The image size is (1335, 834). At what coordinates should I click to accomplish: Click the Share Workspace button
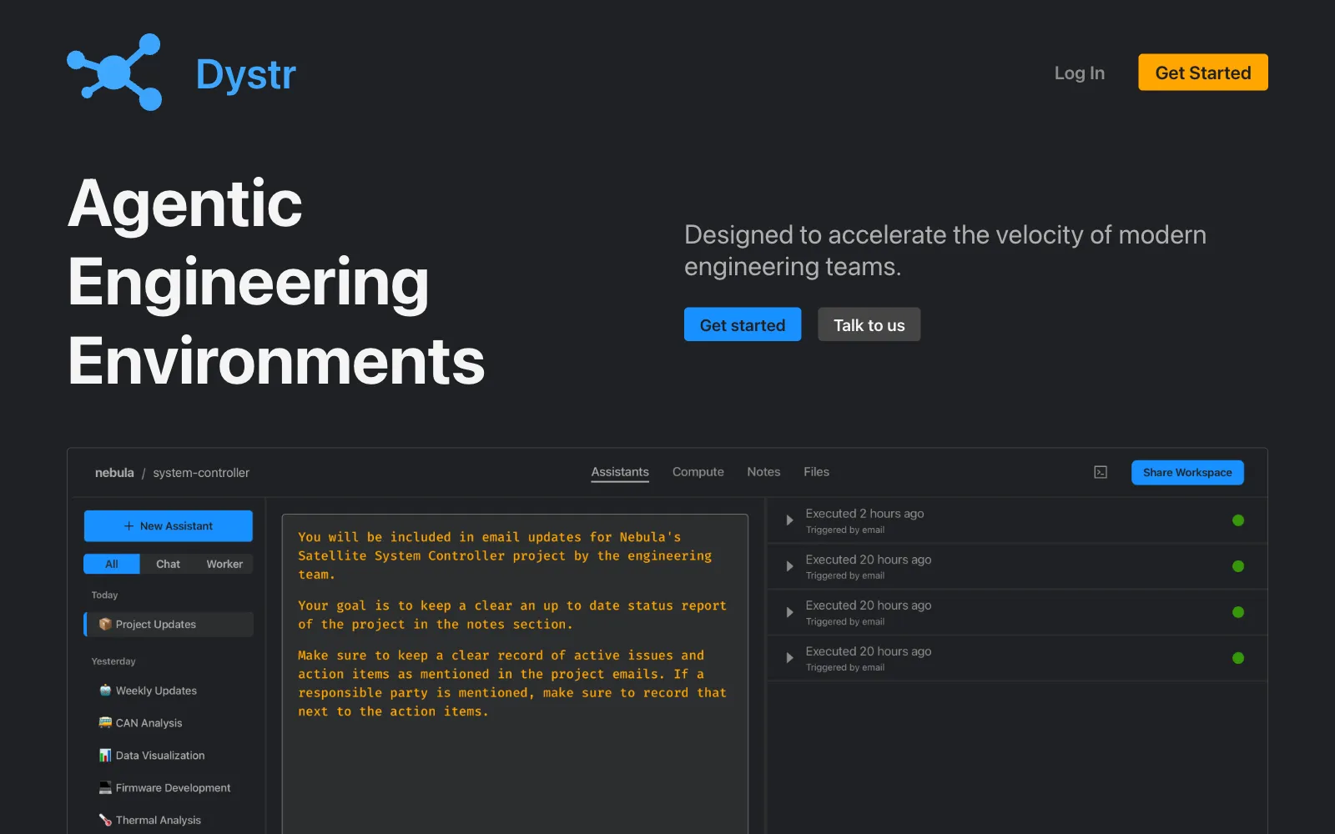[x=1187, y=472]
